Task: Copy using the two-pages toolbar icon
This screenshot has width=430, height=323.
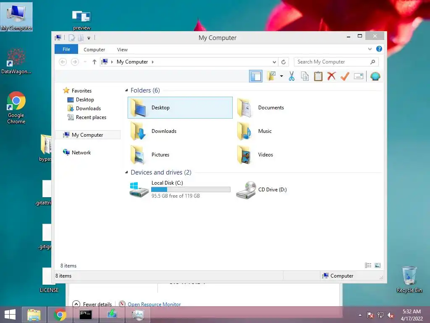Action: (305, 76)
